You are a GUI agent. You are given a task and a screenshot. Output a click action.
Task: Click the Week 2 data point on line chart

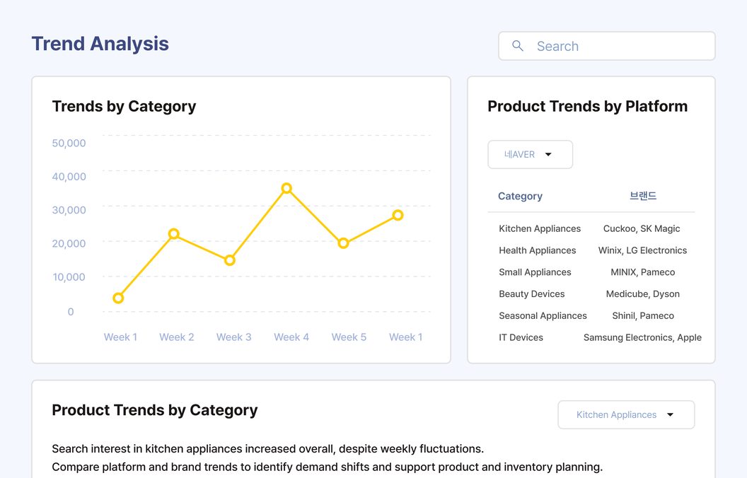pos(174,234)
